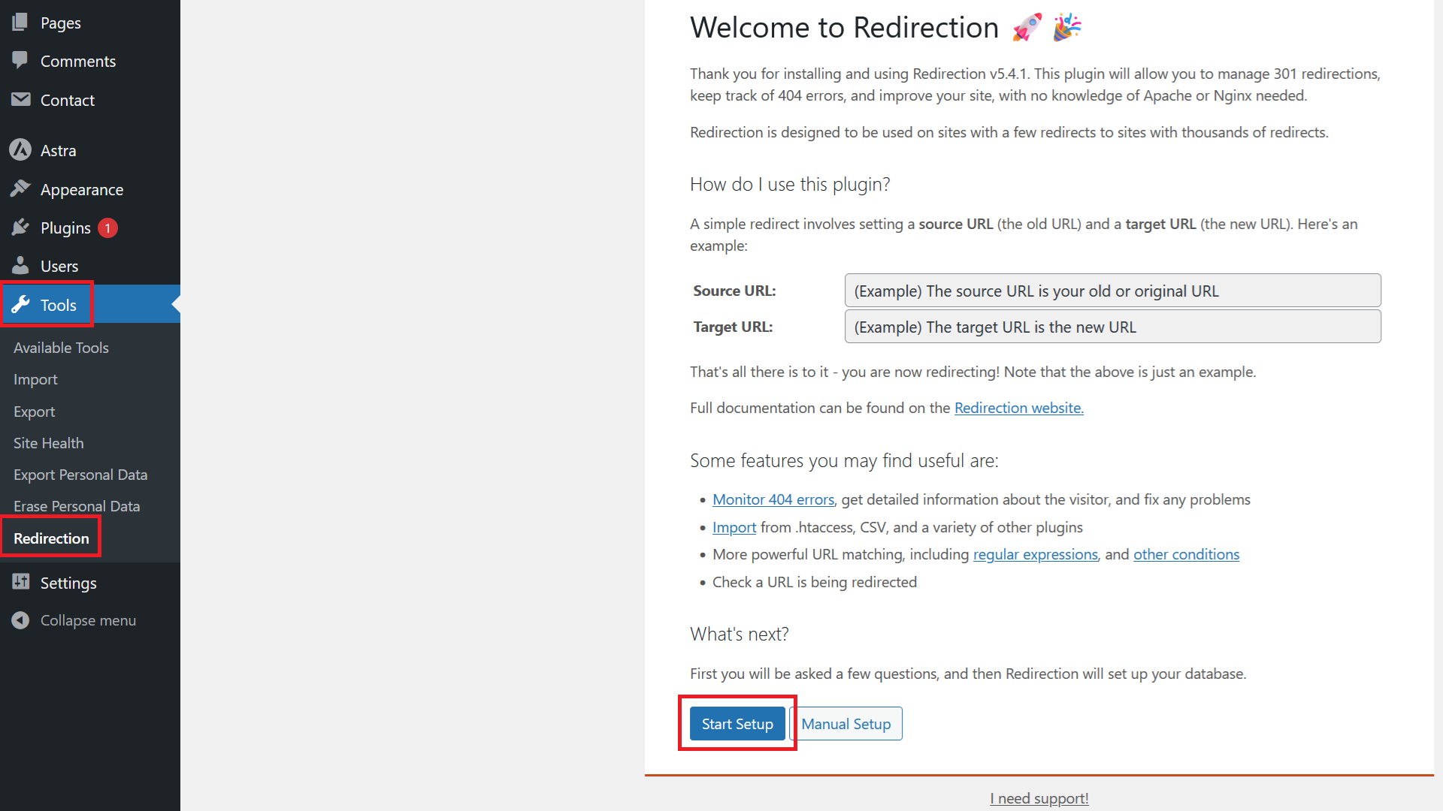Click the Manual Setup button
Viewport: 1443px width, 811px height.
[x=846, y=724]
